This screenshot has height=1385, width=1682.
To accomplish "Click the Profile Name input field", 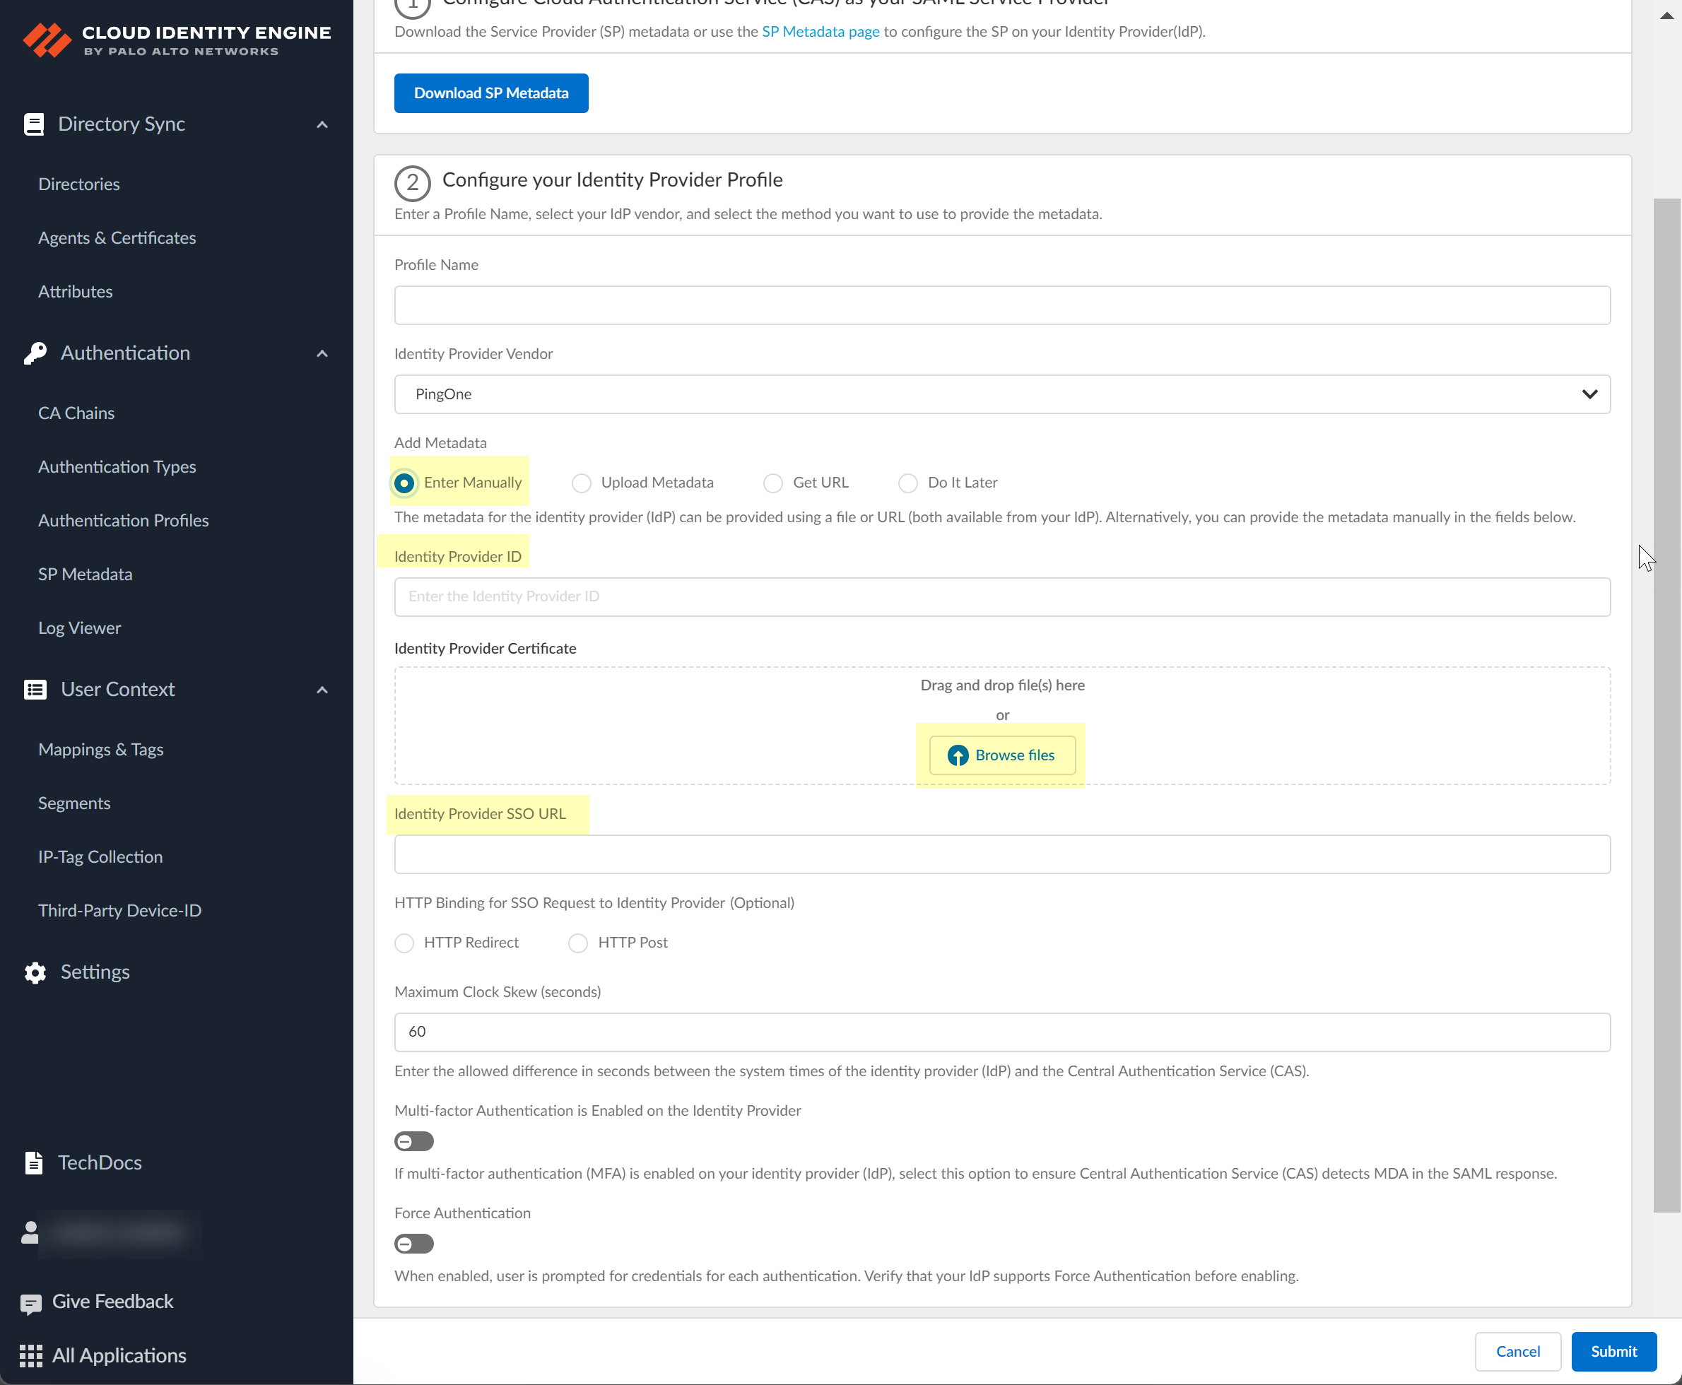I will [1001, 305].
